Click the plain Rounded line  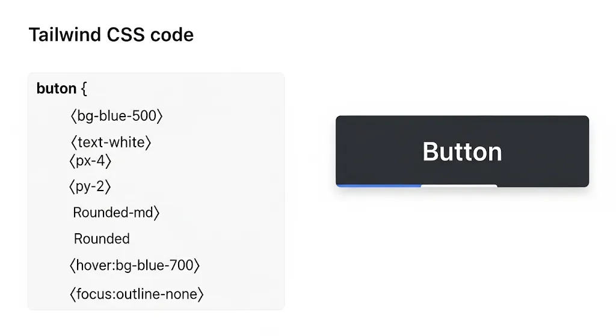coord(102,239)
